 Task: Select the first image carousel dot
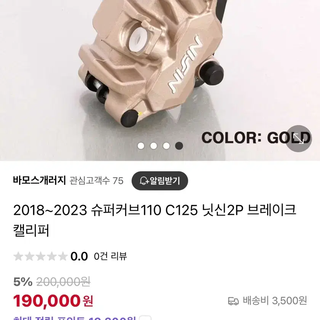coord(141,146)
